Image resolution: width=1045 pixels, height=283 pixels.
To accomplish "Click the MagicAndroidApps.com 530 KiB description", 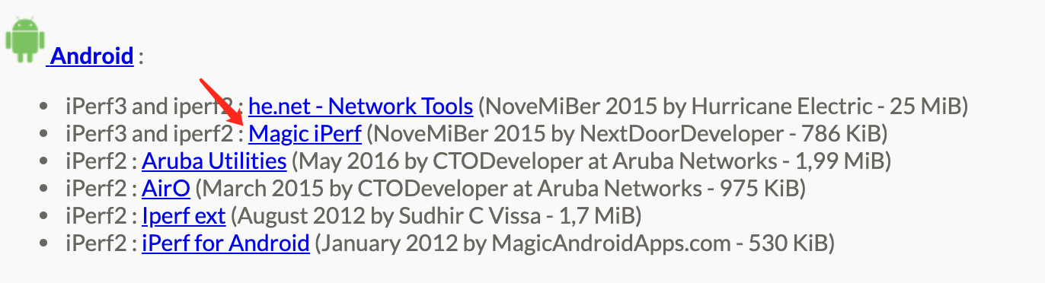I will pos(575,243).
